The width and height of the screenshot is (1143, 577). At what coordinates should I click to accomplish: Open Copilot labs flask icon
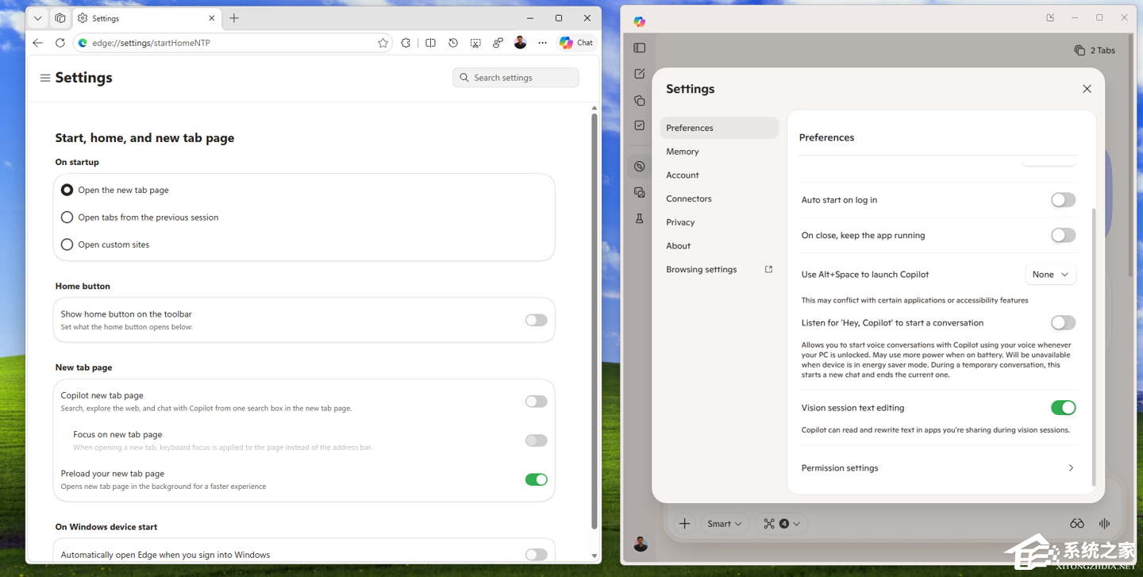(640, 218)
